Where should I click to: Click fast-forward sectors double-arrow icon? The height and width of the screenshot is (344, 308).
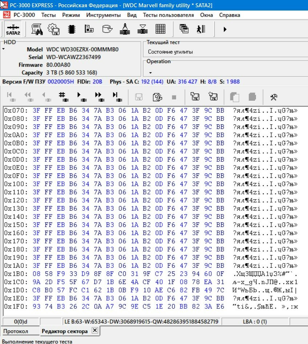click(100, 97)
